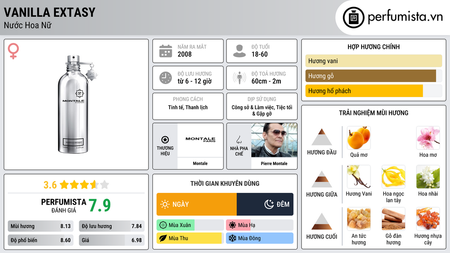Click the leaf icon for Mùa Thu
This screenshot has width=450, height=253.
tap(163, 238)
